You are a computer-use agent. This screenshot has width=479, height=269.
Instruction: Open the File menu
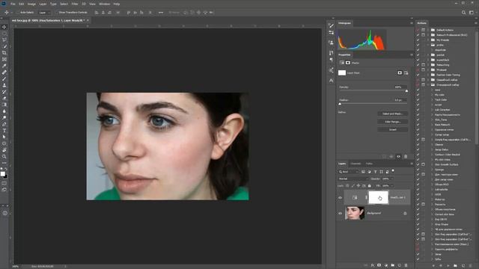(13, 4)
